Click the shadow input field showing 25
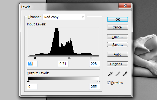The image size is (157, 100). tap(32, 64)
